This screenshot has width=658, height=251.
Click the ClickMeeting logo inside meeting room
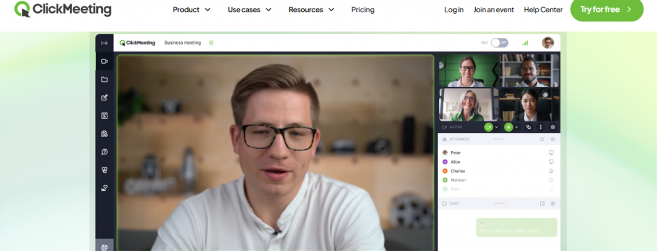tap(137, 43)
